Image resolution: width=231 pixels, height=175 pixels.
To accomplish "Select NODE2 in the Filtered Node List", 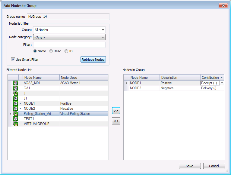I will pyautogui.click(x=30, y=109).
